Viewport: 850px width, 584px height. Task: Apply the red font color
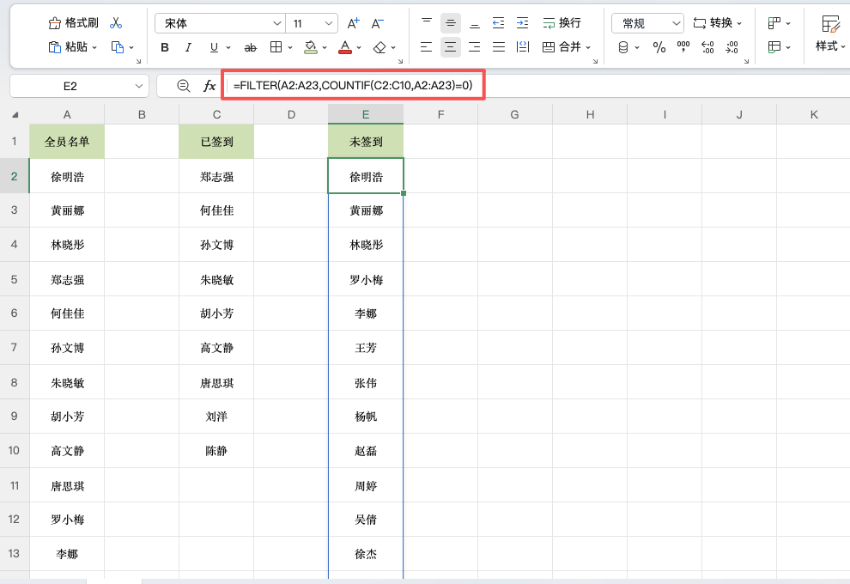[x=345, y=47]
